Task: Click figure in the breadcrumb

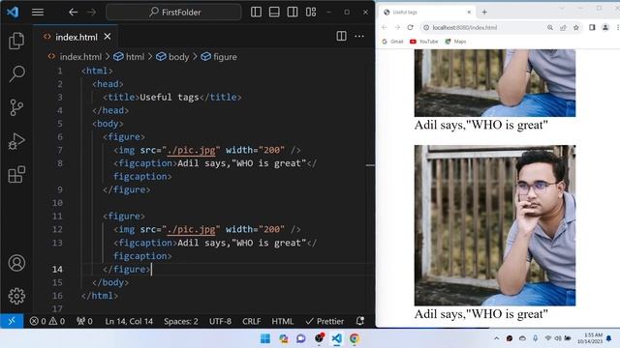Action: point(225,57)
